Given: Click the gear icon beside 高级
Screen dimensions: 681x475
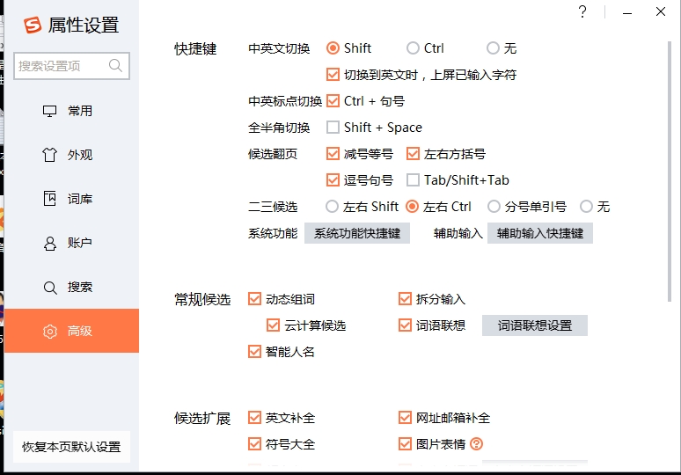Looking at the screenshot, I should point(50,331).
